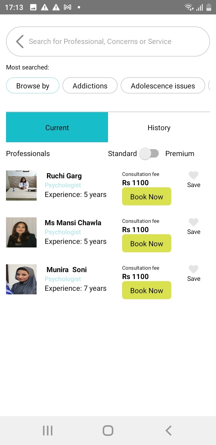Toggle Standard to Premium switch

click(150, 154)
